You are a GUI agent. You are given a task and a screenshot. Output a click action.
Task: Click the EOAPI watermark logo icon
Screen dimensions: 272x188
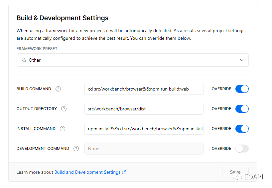237,177
